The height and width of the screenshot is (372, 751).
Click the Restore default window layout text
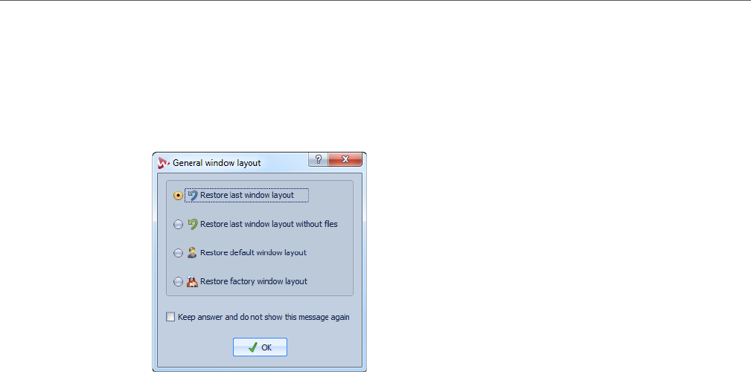tap(253, 252)
